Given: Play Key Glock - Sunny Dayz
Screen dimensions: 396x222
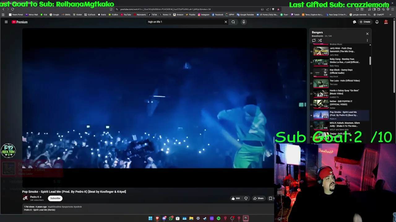Looking at the screenshot, I should [339, 73].
